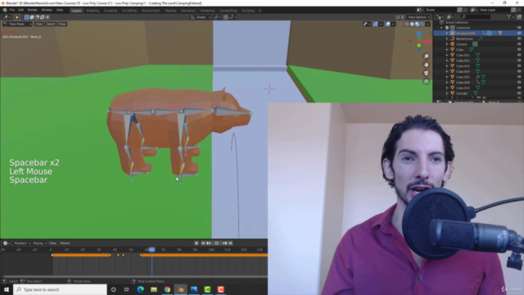Open the File menu
This screenshot has width=524, height=295.
(x=12, y=10)
